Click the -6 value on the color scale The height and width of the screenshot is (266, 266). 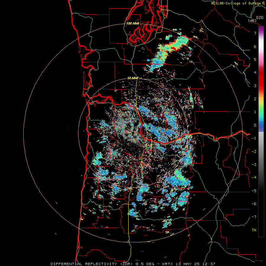coord(254,204)
